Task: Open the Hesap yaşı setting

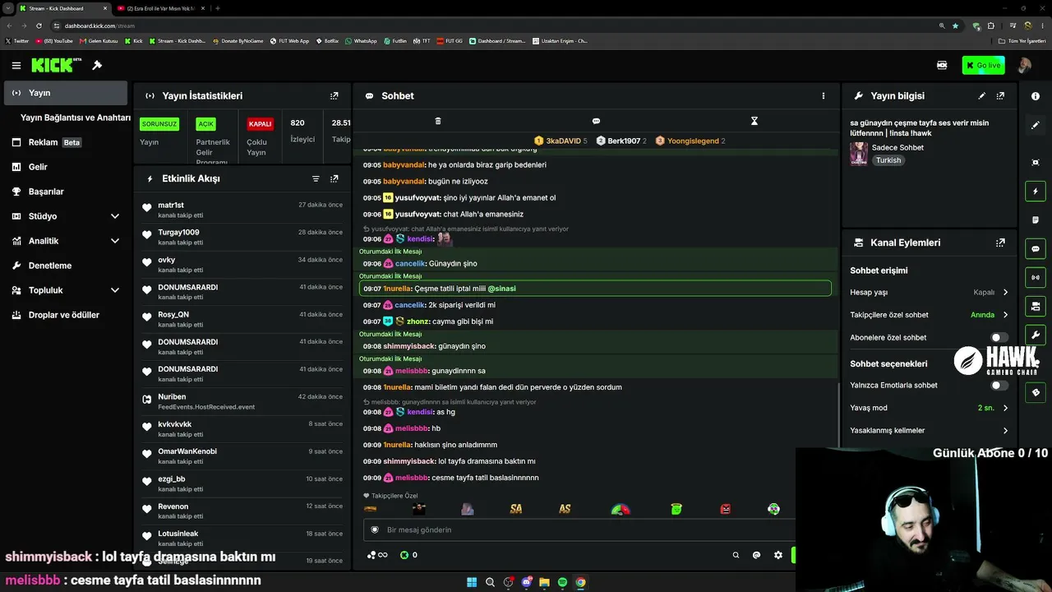Action: (929, 292)
